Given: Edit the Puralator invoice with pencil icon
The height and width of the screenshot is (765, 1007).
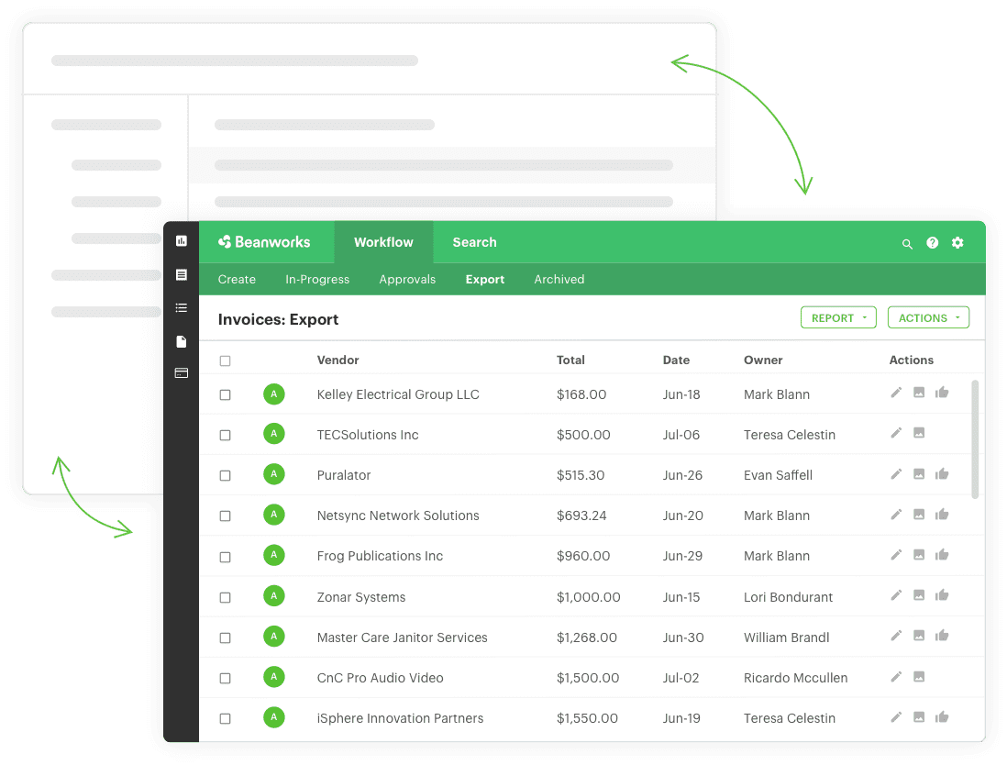Looking at the screenshot, I should click(896, 474).
